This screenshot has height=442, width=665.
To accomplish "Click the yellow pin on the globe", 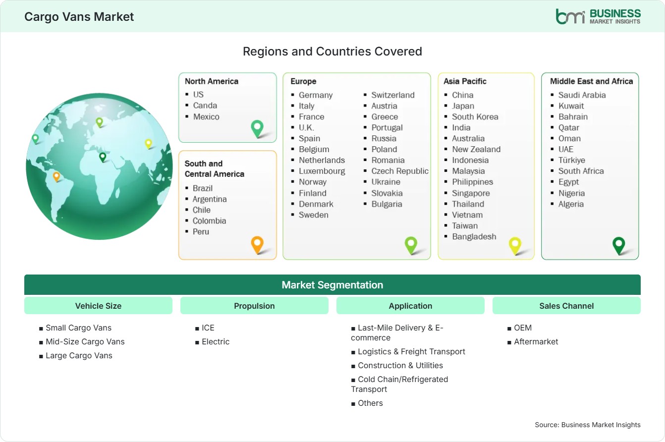I will coord(148,144).
